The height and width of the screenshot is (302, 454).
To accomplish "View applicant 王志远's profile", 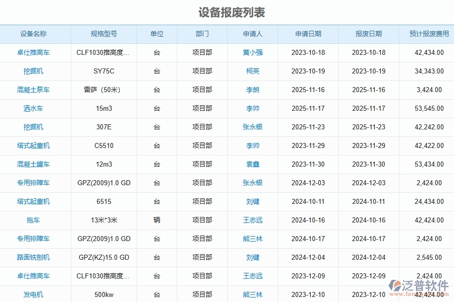I will [252, 220].
